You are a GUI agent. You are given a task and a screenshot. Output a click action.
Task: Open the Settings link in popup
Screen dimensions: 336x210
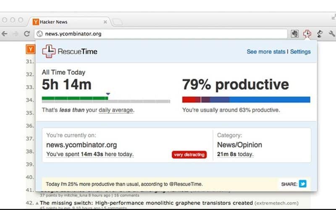point(300,52)
